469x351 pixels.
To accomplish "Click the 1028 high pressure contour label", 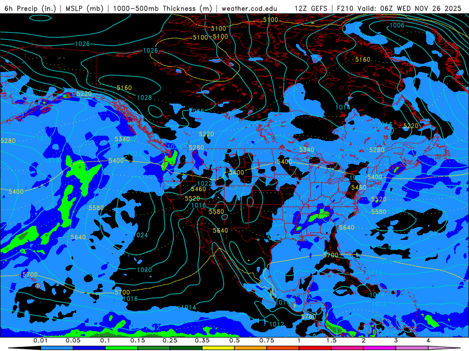I will pos(144,98).
